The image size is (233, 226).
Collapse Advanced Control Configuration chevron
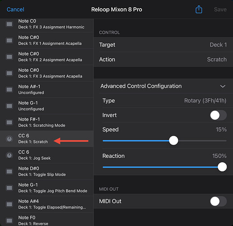(223, 86)
